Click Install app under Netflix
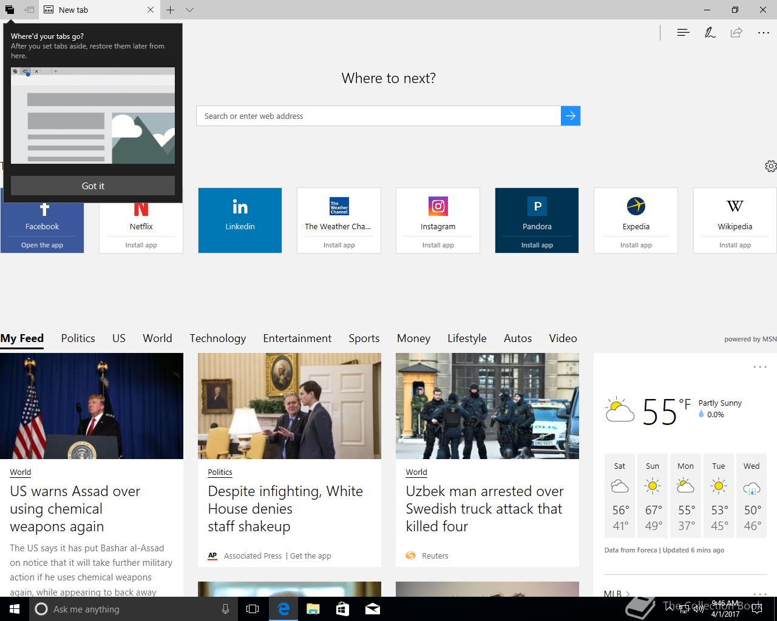 pyautogui.click(x=141, y=245)
